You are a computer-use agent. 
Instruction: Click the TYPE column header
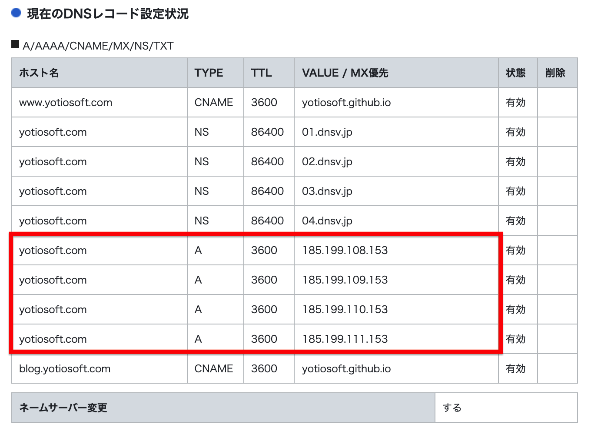coord(216,73)
